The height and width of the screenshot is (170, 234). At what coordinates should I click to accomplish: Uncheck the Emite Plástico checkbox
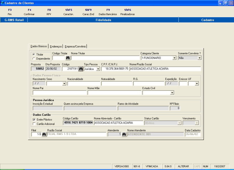(x=34, y=120)
